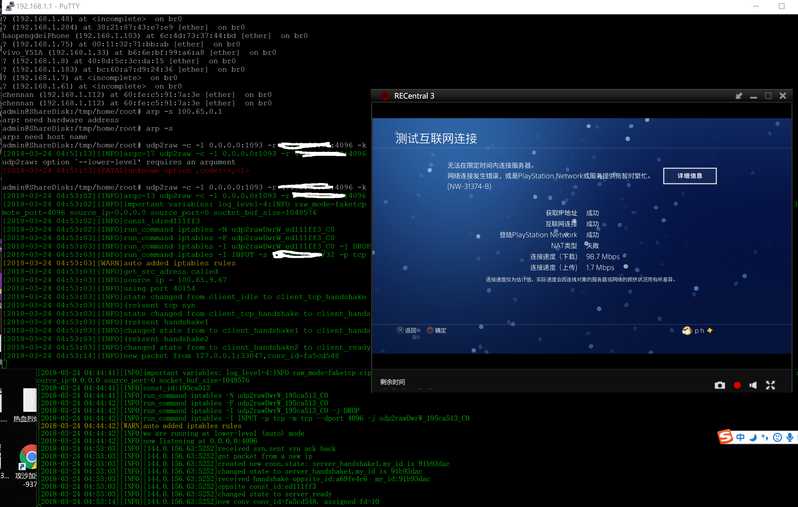The image size is (798, 507).
Task: Enter fullscreen with the four-arrows icon
Action: click(770, 385)
